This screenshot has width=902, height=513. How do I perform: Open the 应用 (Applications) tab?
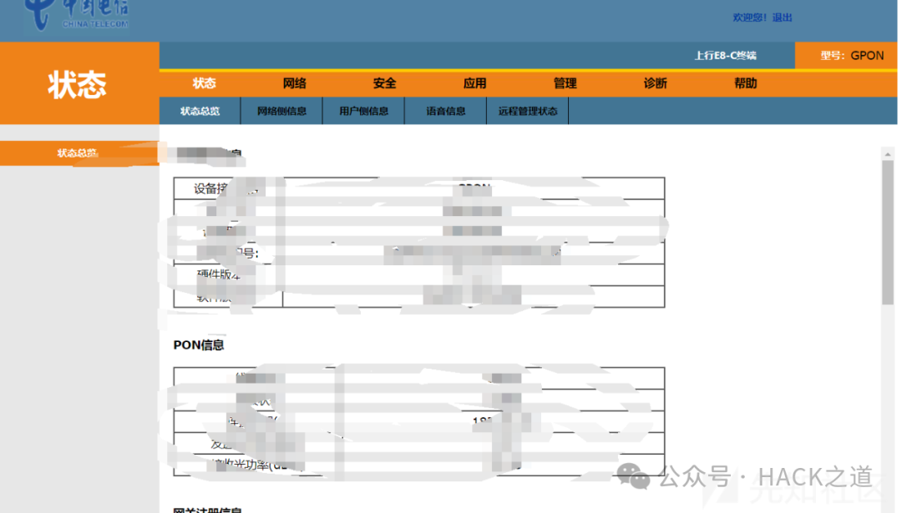[x=474, y=83]
